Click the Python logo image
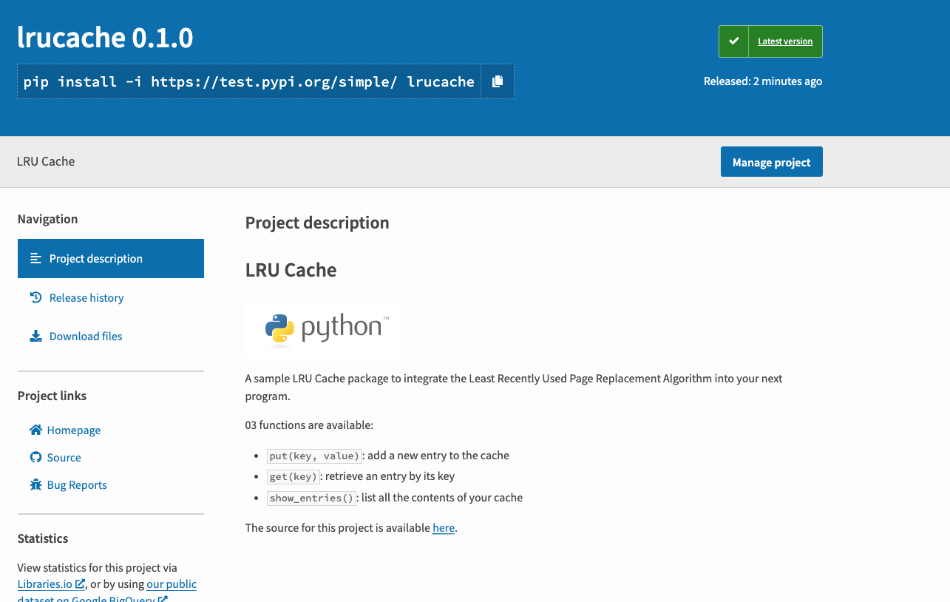 322,331
